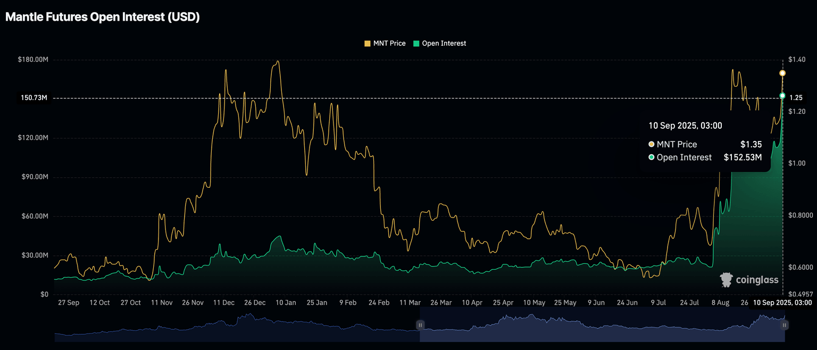Click the left range slider handle

[420, 324]
